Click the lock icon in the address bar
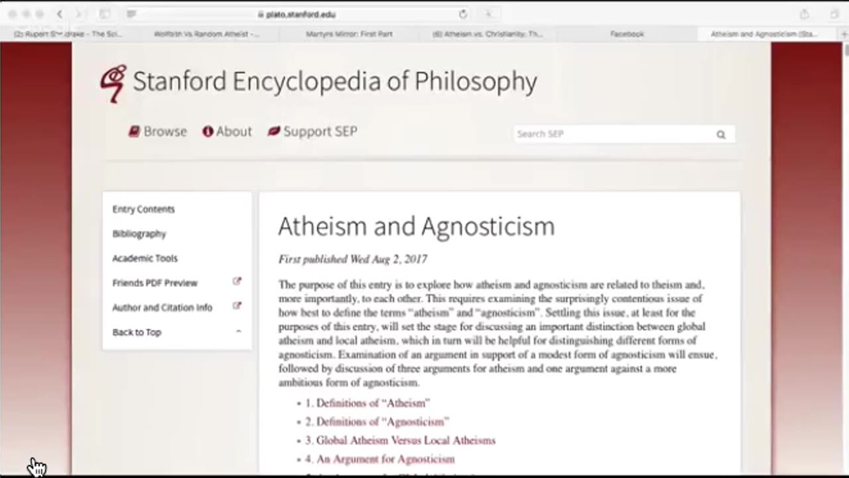The image size is (849, 478). [261, 14]
